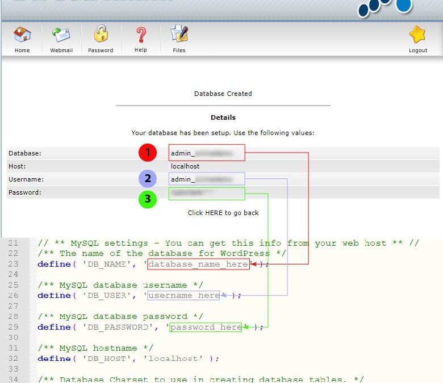443x383 pixels.
Task: Click the Home label link
Action: coord(22,50)
